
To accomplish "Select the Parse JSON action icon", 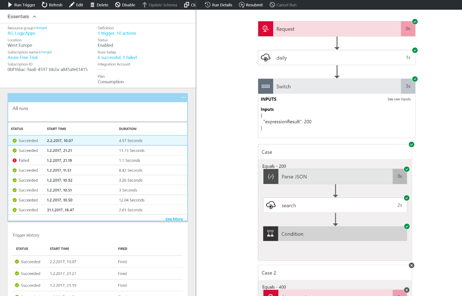I will click(271, 176).
